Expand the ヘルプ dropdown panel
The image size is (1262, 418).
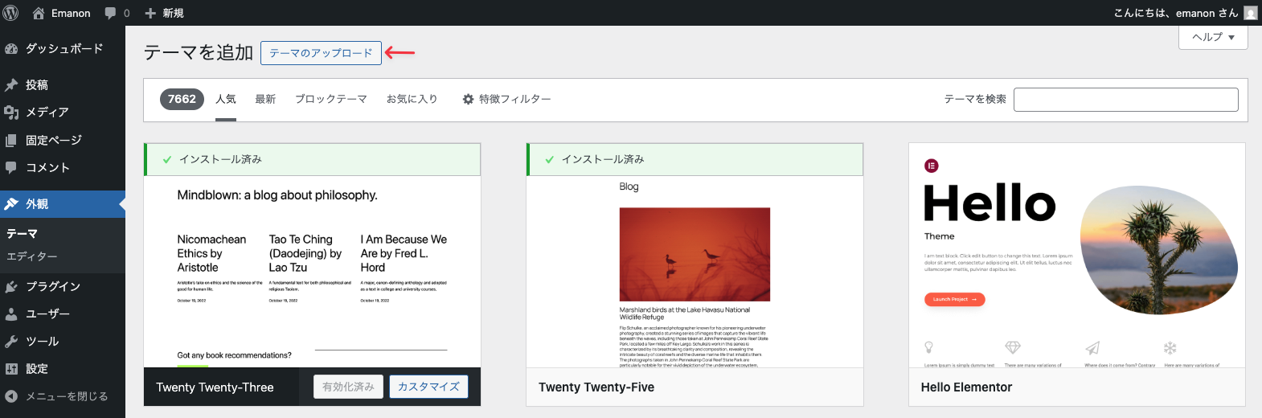(x=1213, y=37)
